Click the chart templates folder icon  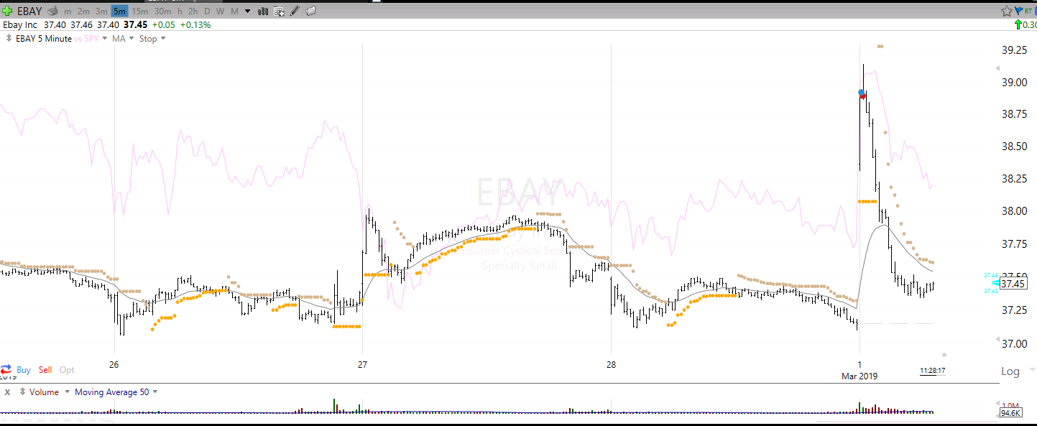coord(310,11)
